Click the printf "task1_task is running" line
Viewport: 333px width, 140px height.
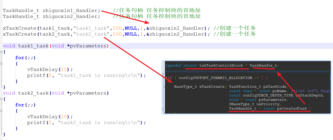pyautogui.click(x=87, y=75)
